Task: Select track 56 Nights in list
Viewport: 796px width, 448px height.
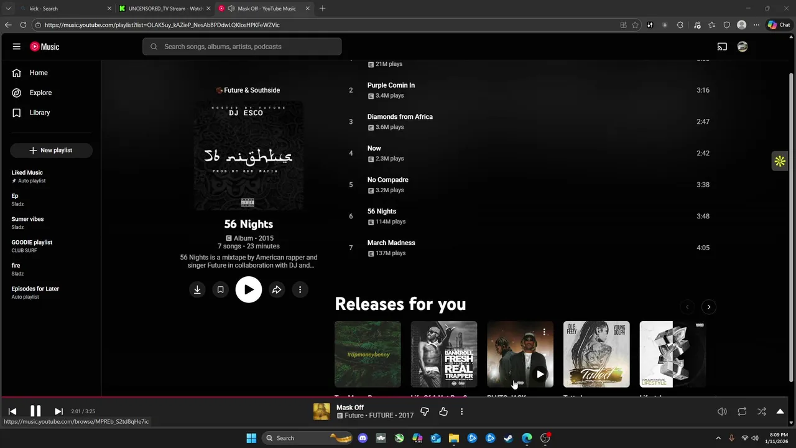Action: coord(381,212)
